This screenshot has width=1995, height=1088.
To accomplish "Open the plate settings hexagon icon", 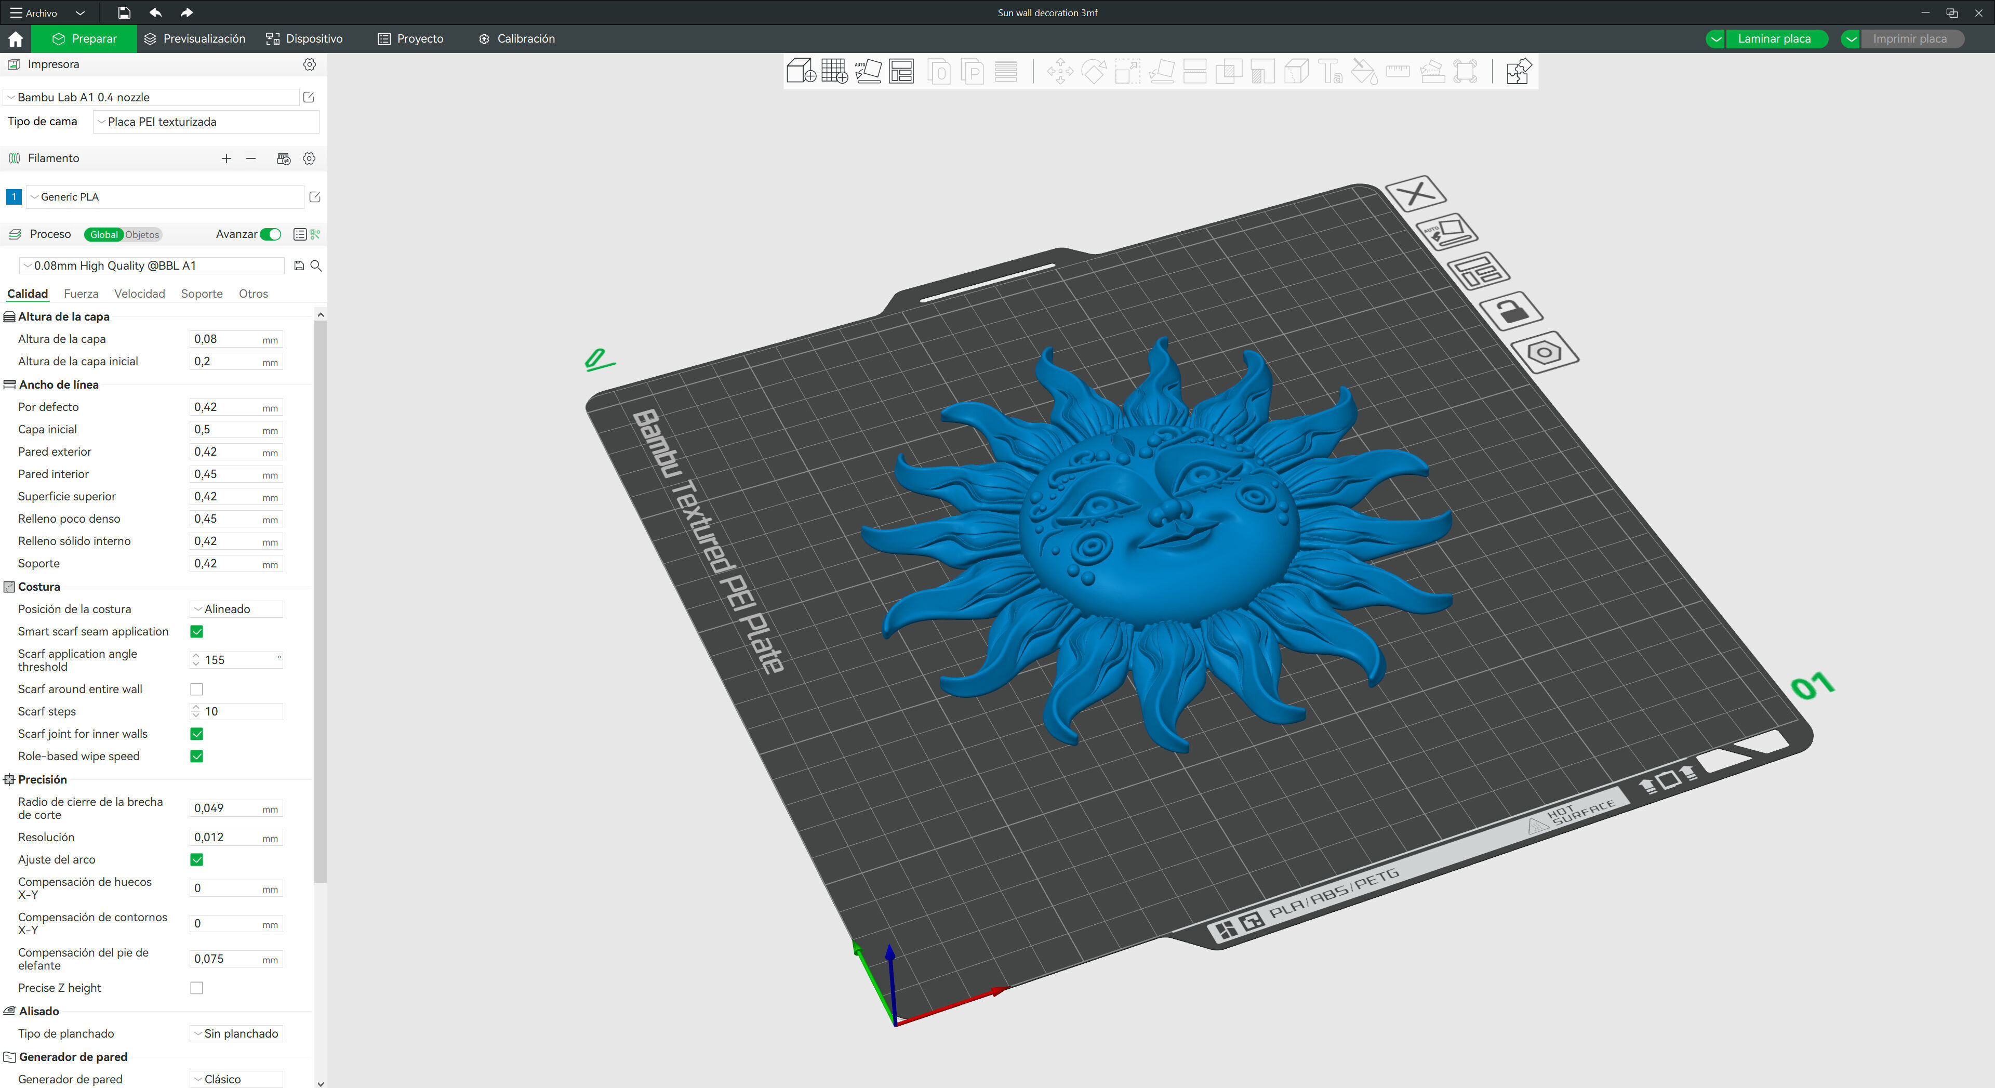I will click(x=1544, y=352).
